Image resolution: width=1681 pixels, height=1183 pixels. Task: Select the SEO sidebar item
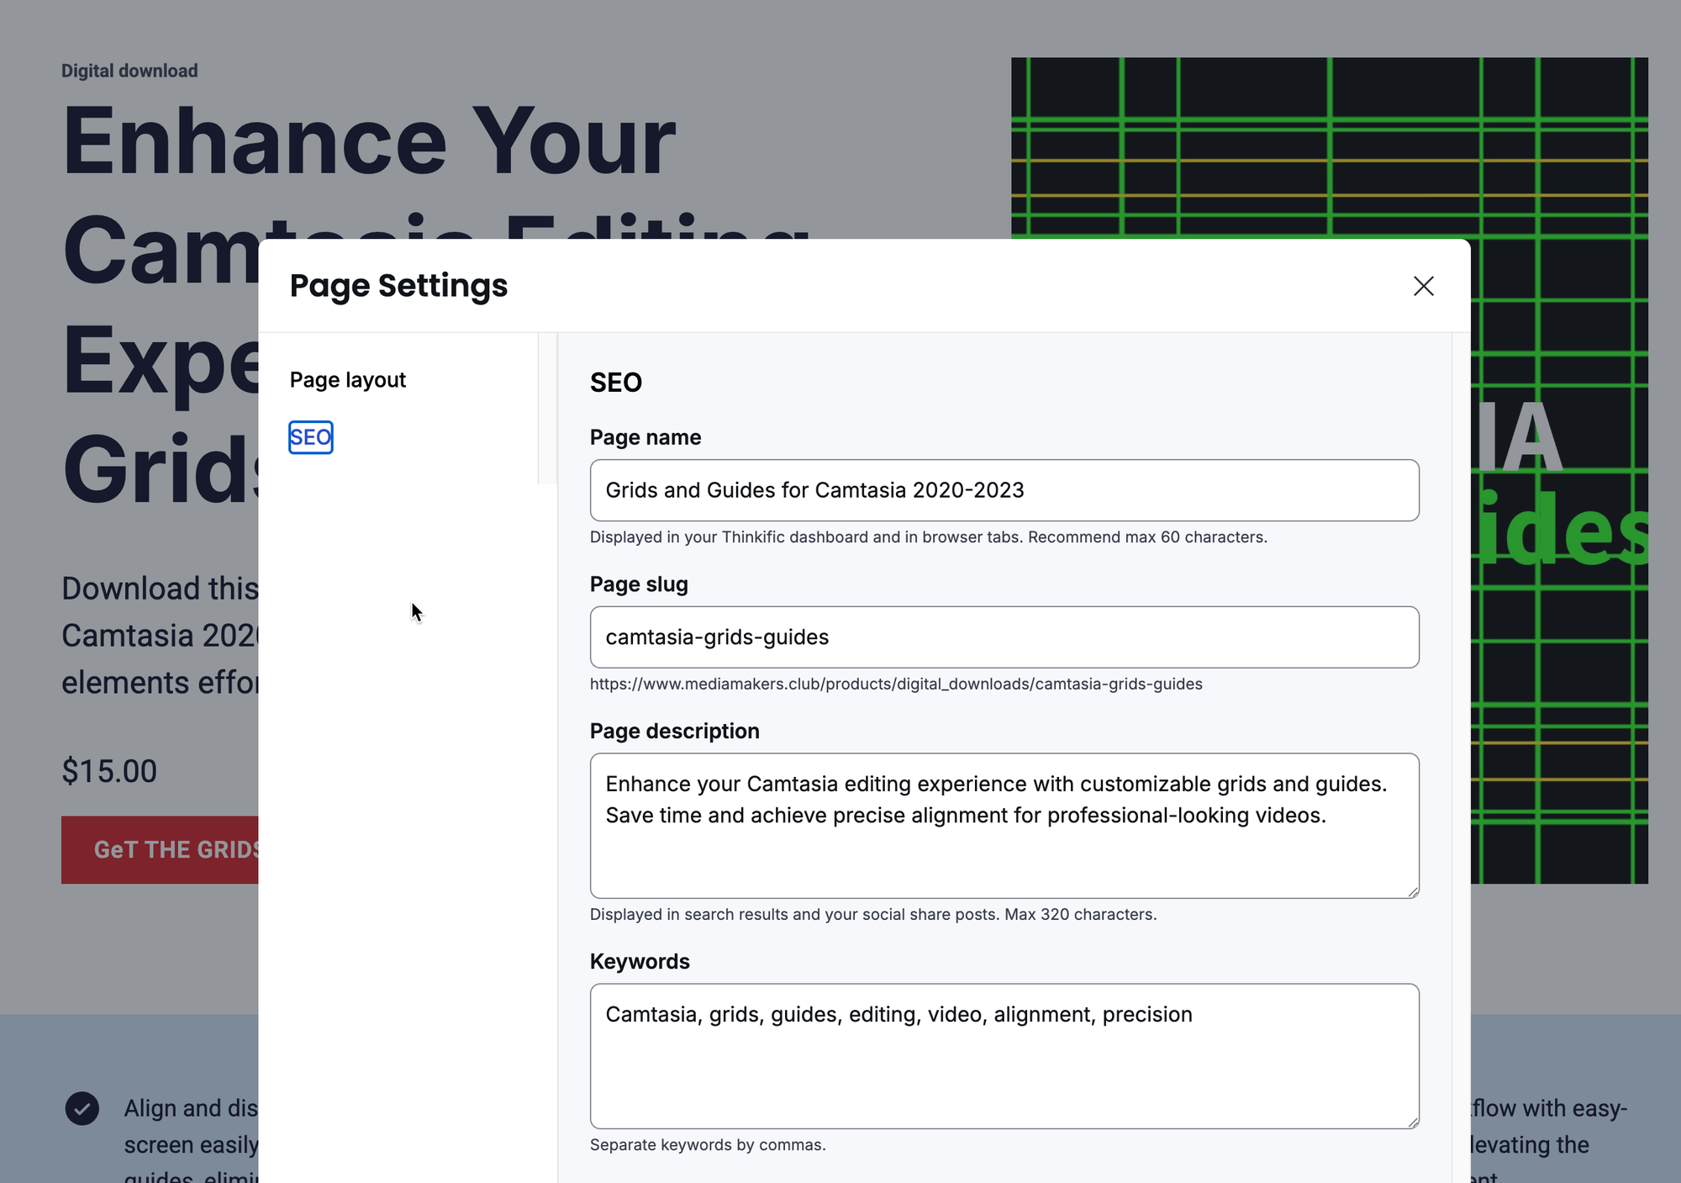(x=310, y=437)
